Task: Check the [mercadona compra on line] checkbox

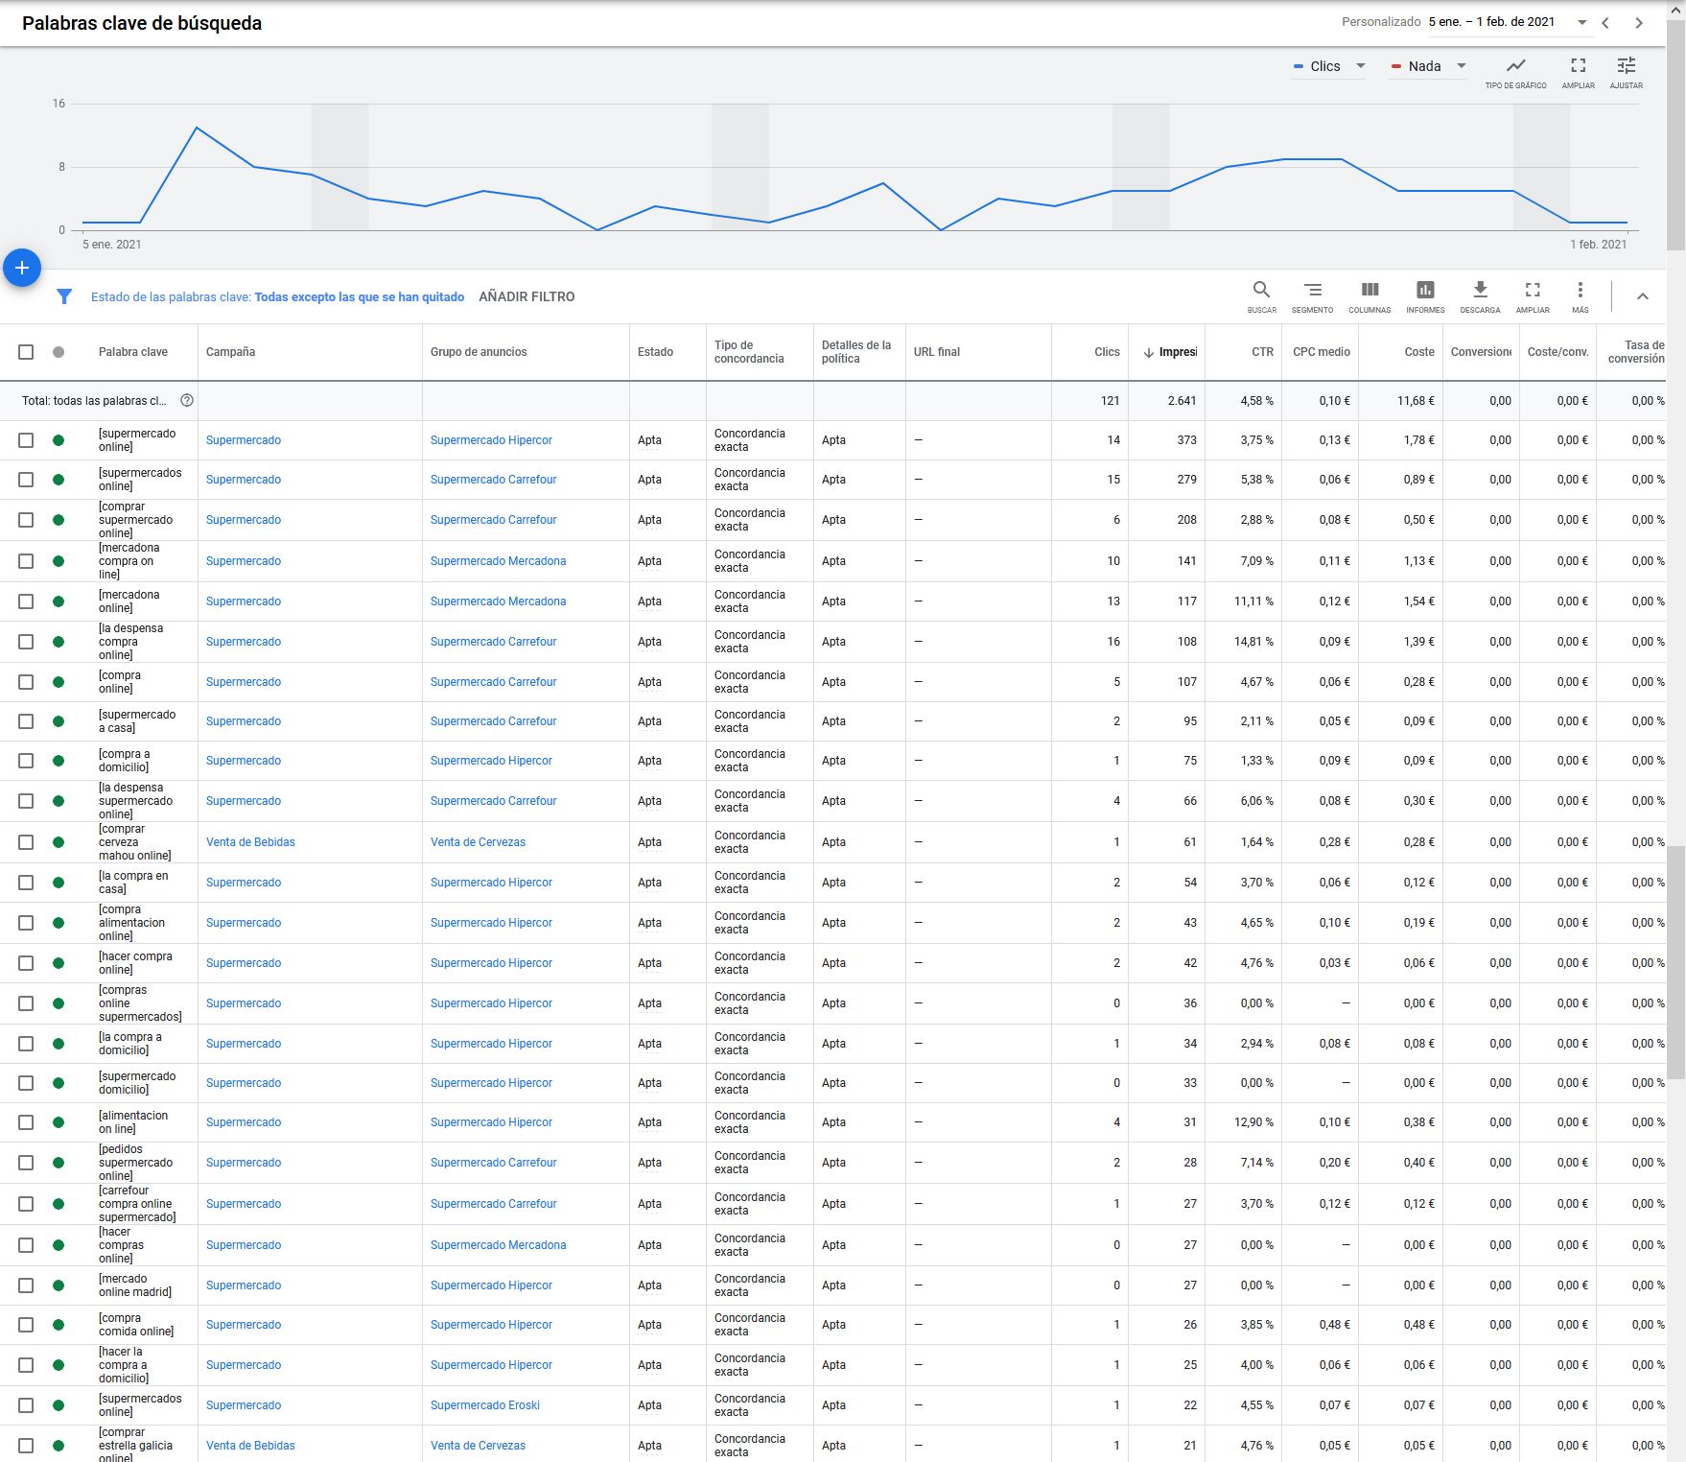Action: tap(26, 561)
